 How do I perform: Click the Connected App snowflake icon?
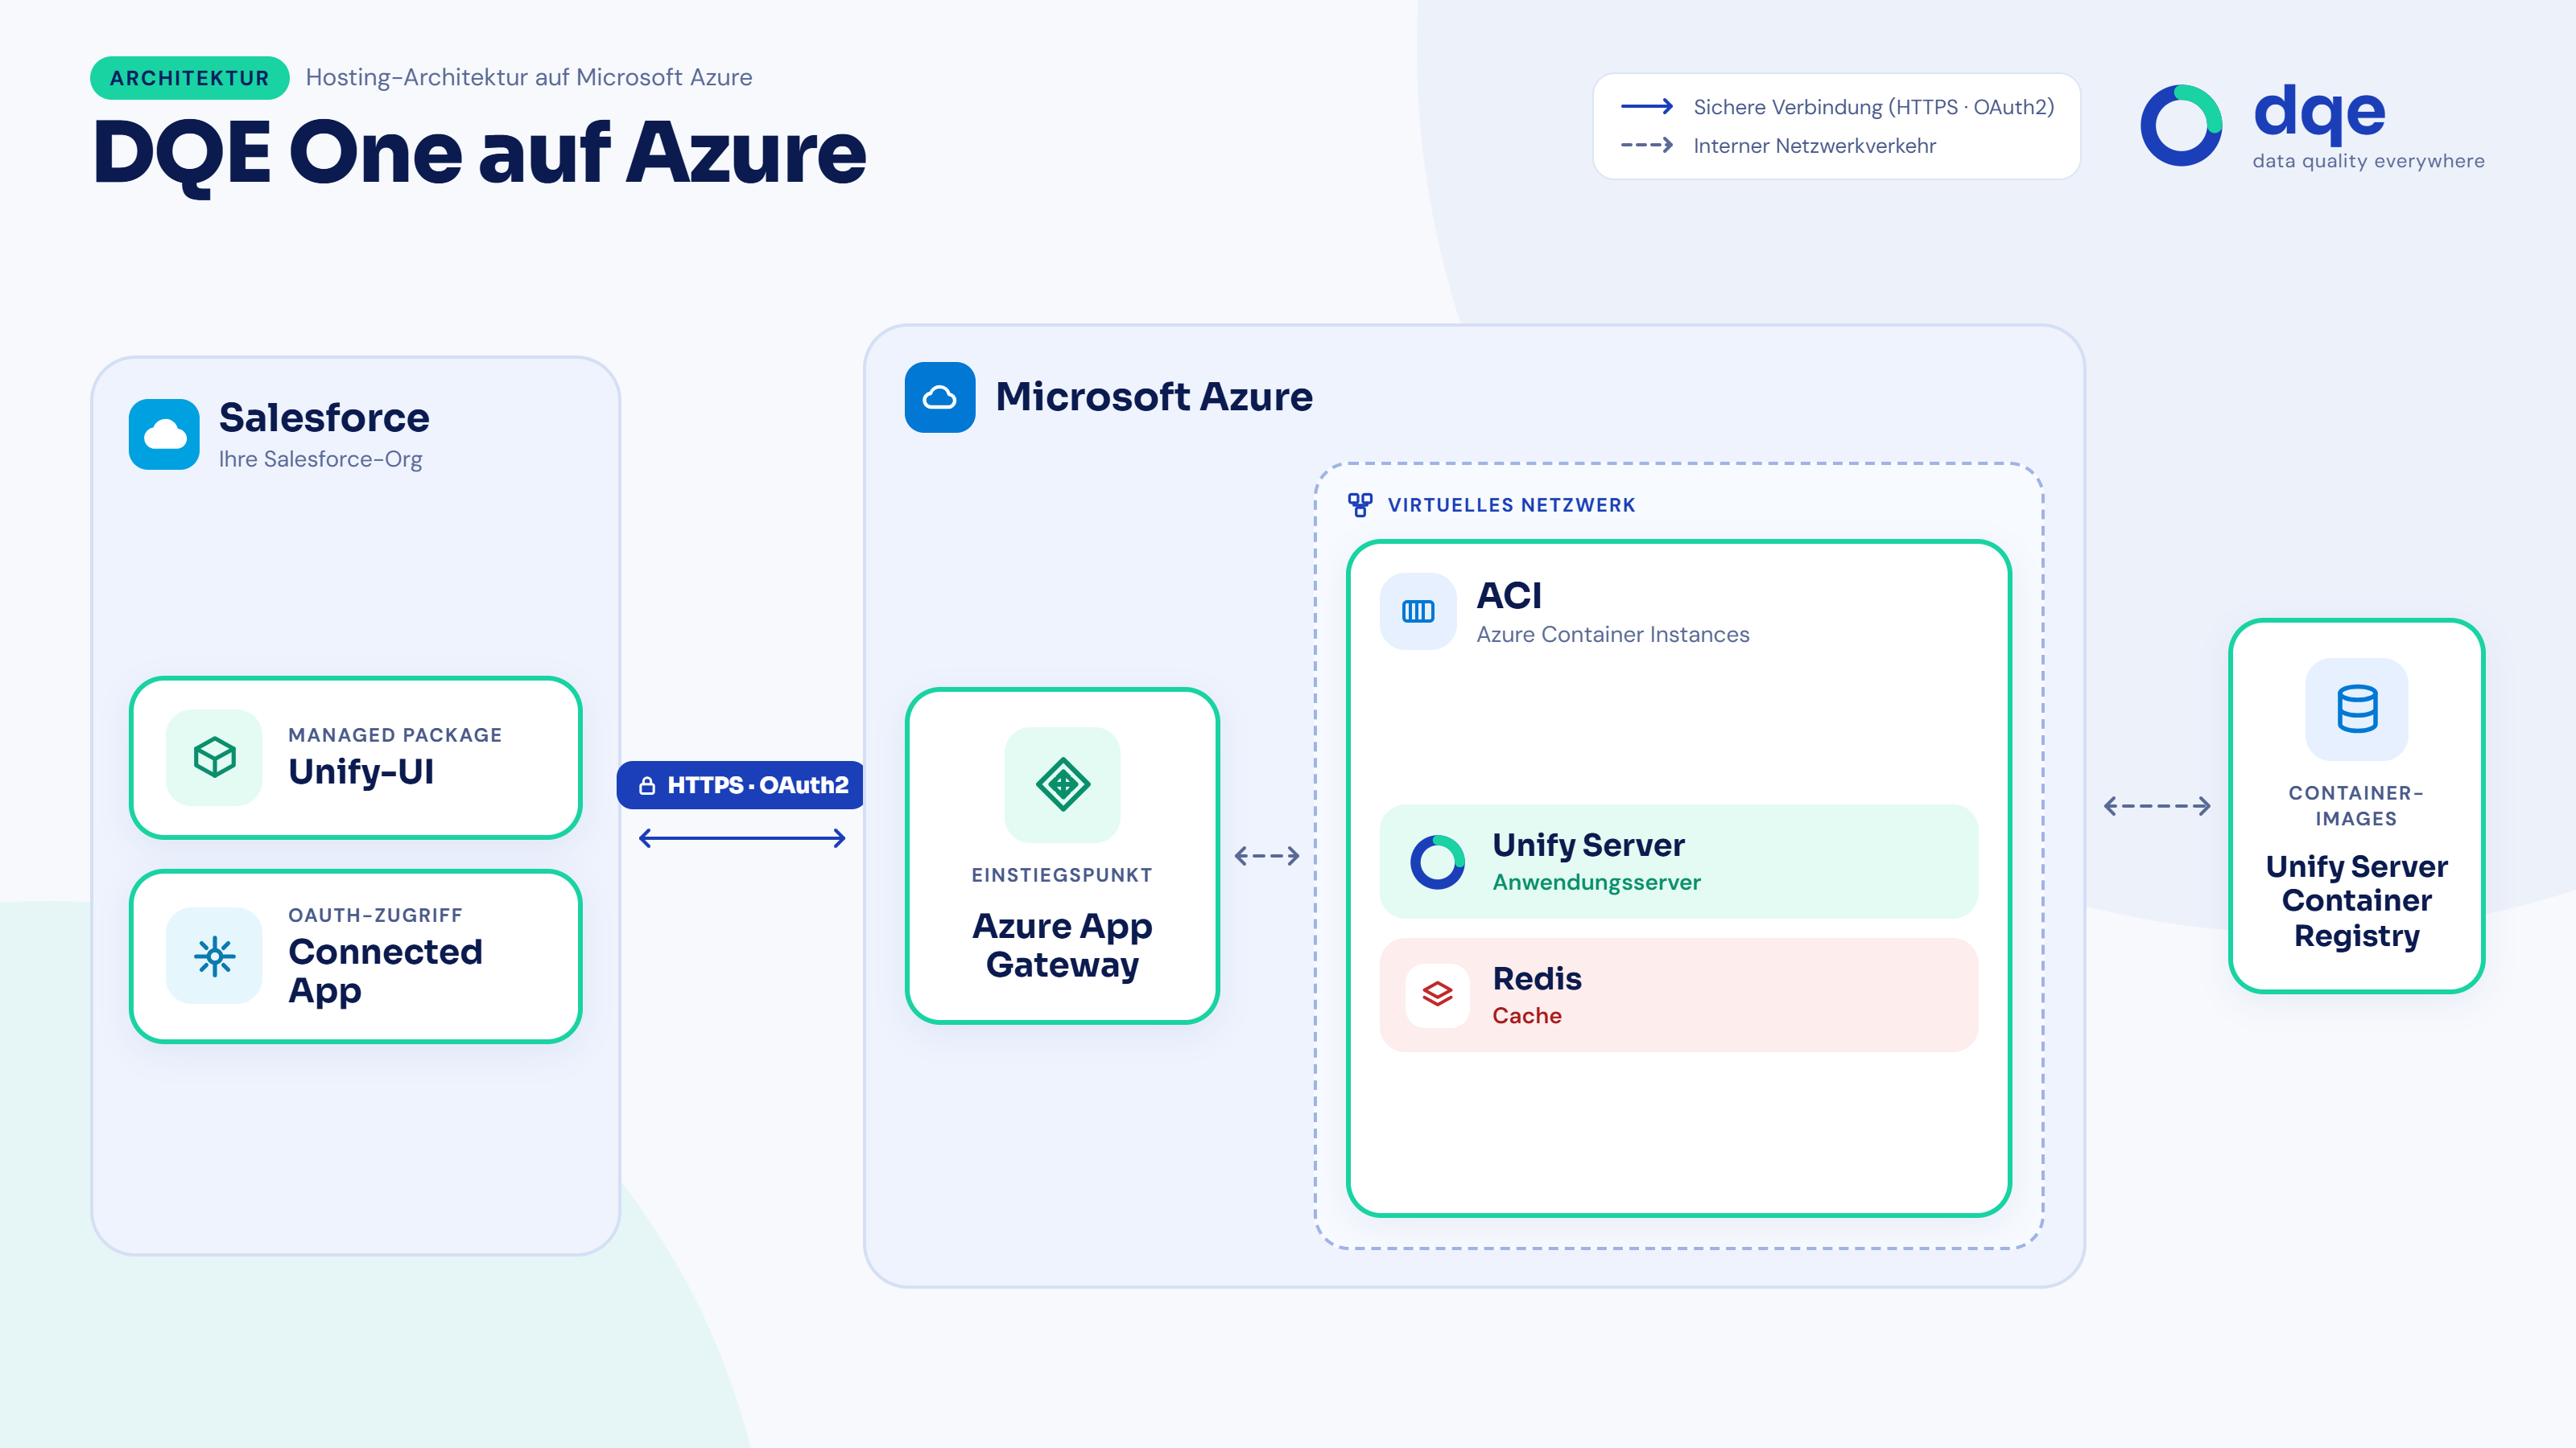coord(214,956)
